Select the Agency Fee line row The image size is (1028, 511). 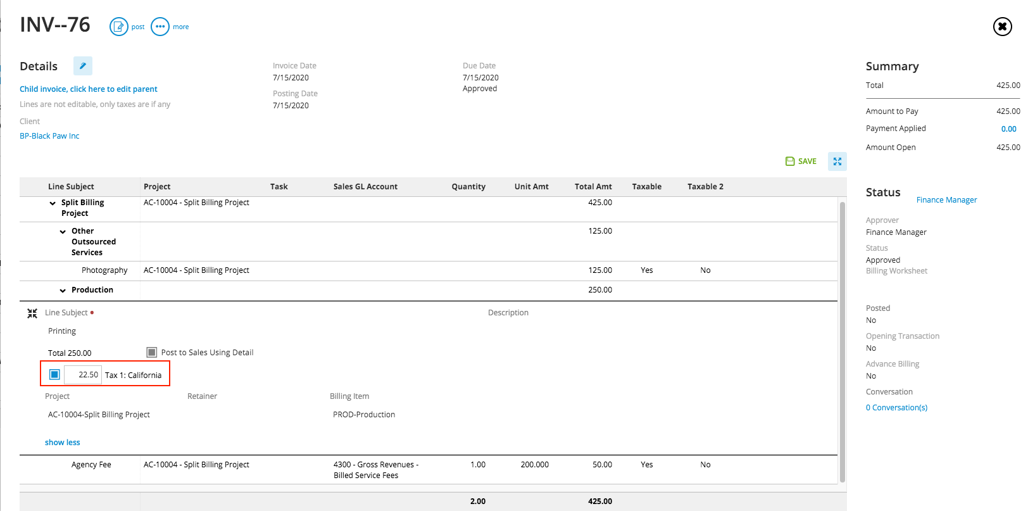coord(428,470)
